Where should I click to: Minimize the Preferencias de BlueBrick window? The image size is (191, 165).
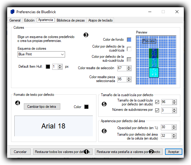(x=150, y=12)
